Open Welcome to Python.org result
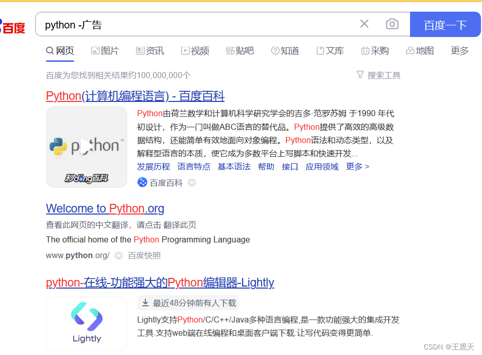This screenshot has width=482, height=355. 105,208
